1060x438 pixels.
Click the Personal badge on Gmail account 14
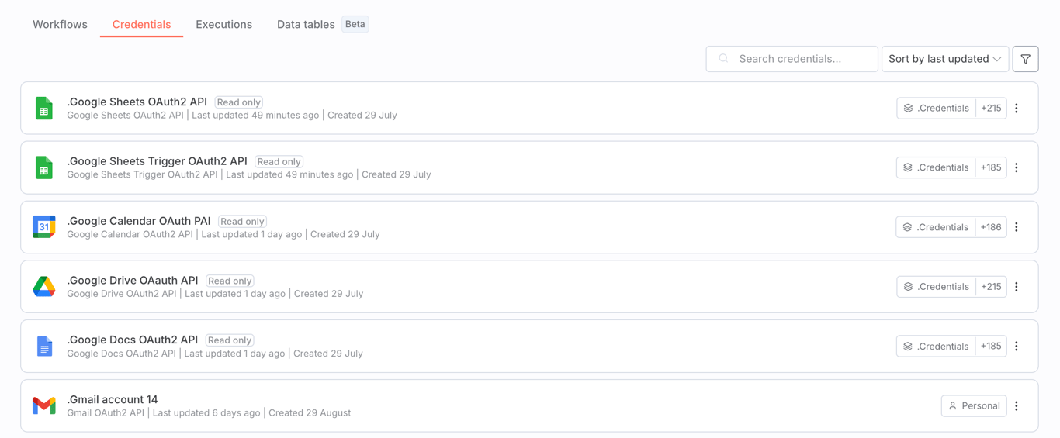[x=974, y=405]
